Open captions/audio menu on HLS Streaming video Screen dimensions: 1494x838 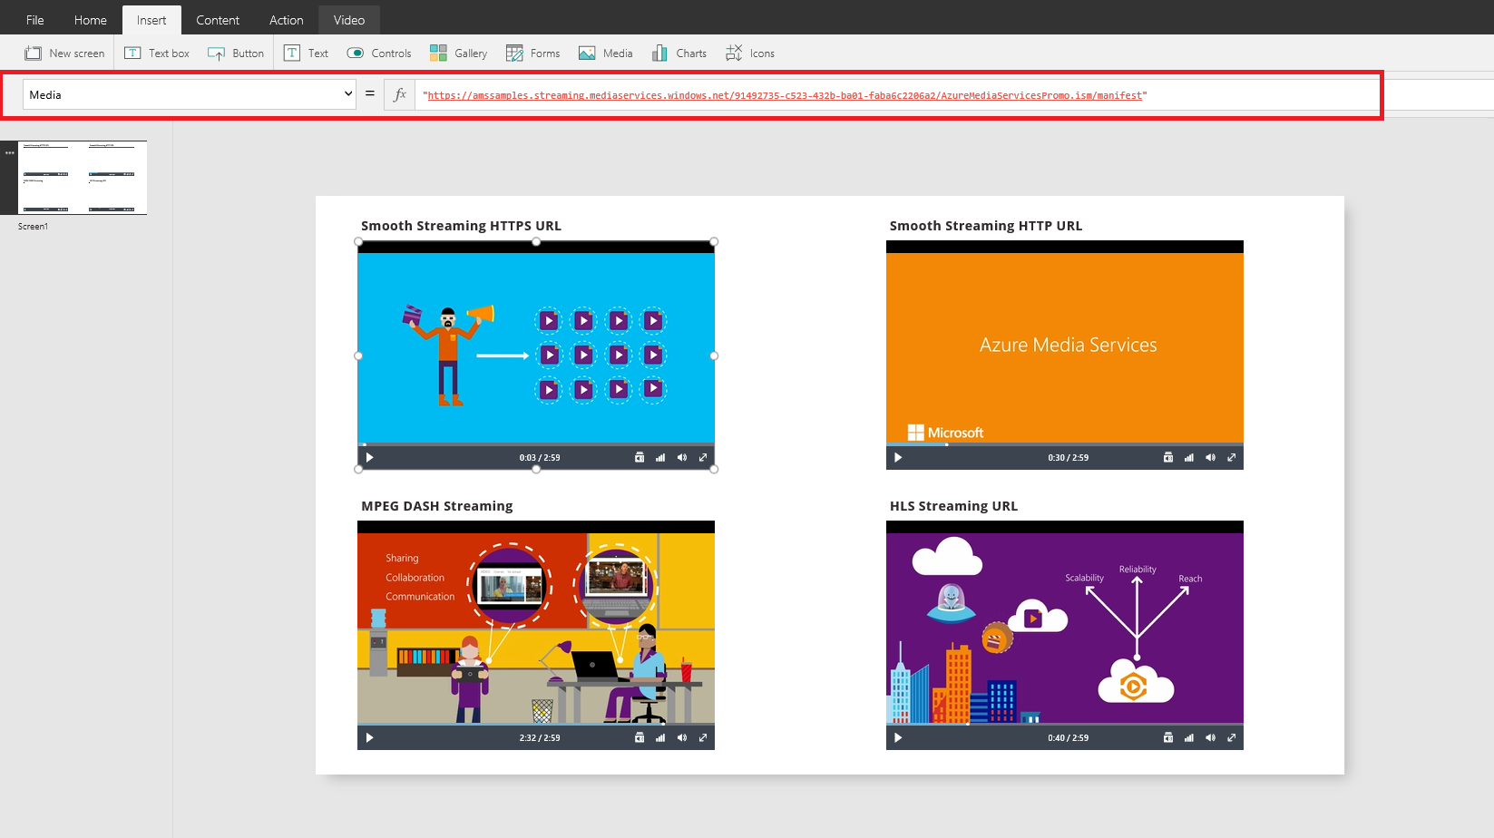tap(1168, 738)
